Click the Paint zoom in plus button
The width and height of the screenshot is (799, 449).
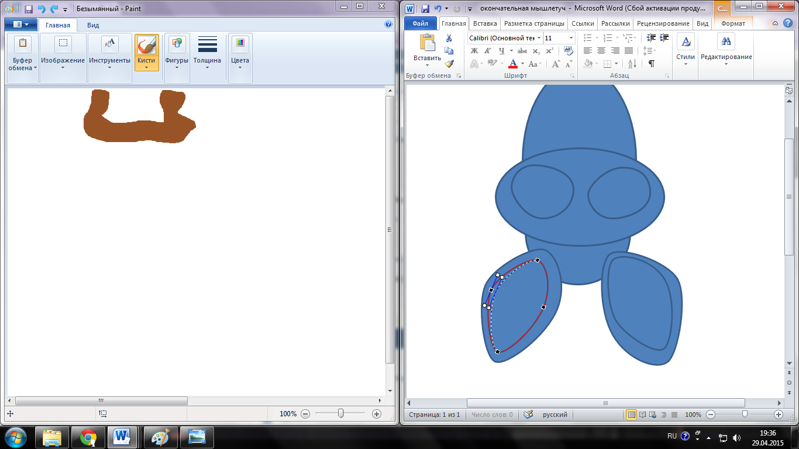[376, 413]
